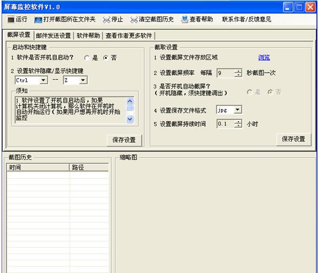Switch to the 软件帮助 tab
Viewport: 319px width, 273px height.
coord(88,36)
